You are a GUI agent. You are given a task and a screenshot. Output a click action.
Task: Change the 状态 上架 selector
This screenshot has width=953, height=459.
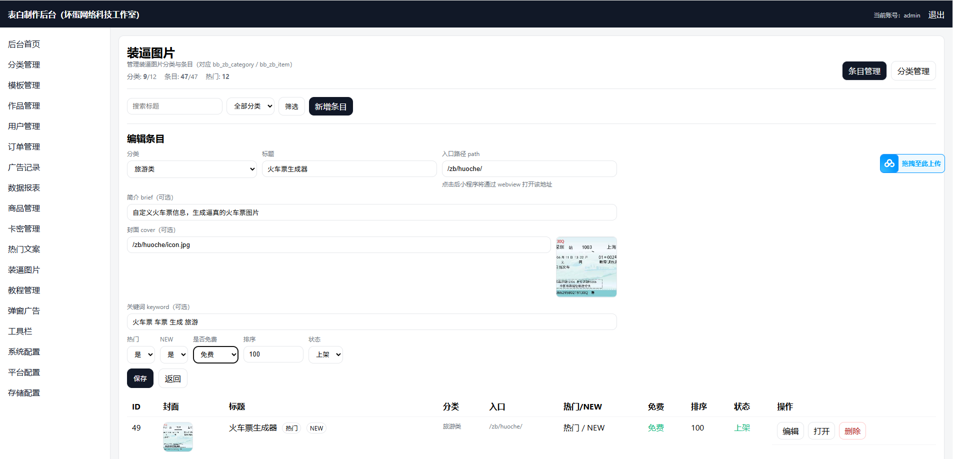(x=325, y=354)
